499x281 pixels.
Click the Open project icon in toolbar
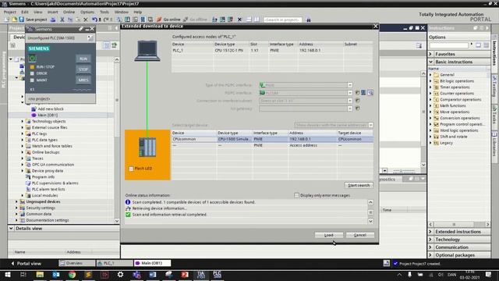[x=14, y=20]
